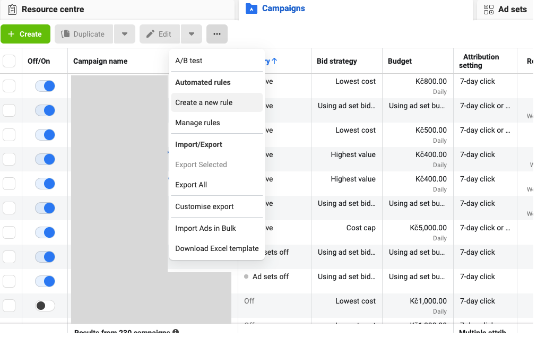The width and height of the screenshot is (537, 346).
Task: Click the Resource centre clipboard icon
Action: [x=12, y=10]
